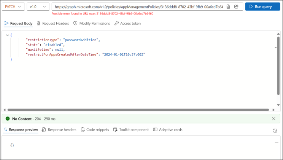Open the Access token tab

[x=127, y=23]
